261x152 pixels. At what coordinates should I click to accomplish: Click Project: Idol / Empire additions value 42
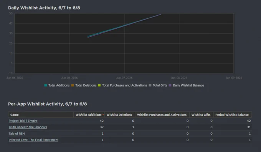click(x=102, y=121)
